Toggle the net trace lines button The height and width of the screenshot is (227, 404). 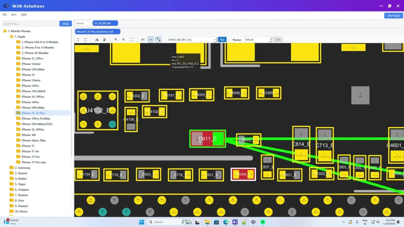(x=158, y=39)
